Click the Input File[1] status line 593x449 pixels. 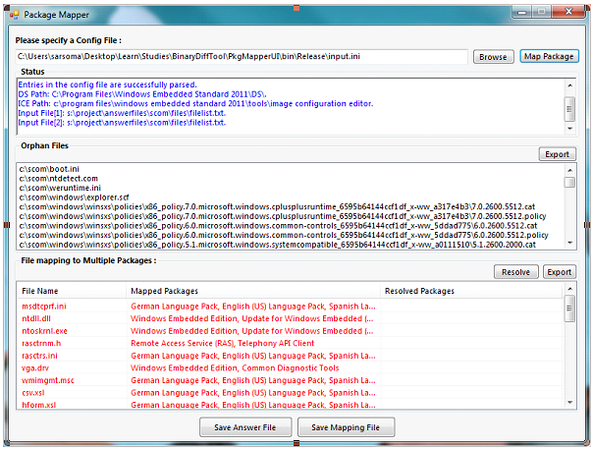click(x=122, y=113)
